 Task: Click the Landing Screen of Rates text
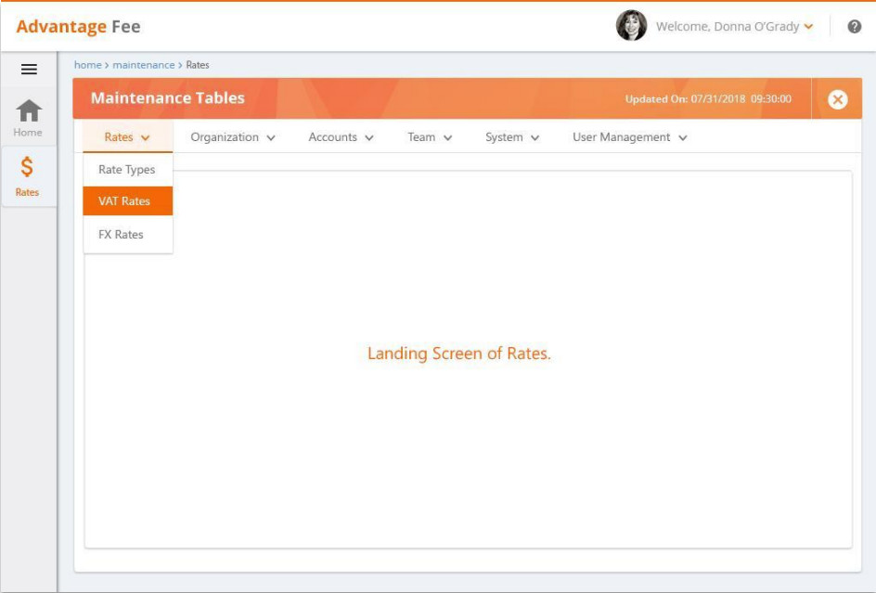click(458, 354)
